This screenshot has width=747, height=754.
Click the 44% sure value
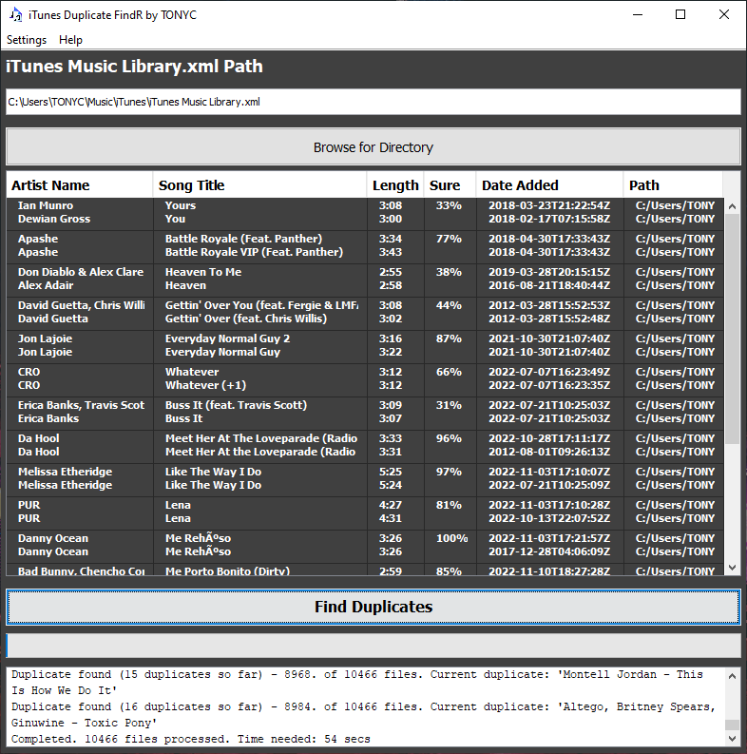pos(449,305)
